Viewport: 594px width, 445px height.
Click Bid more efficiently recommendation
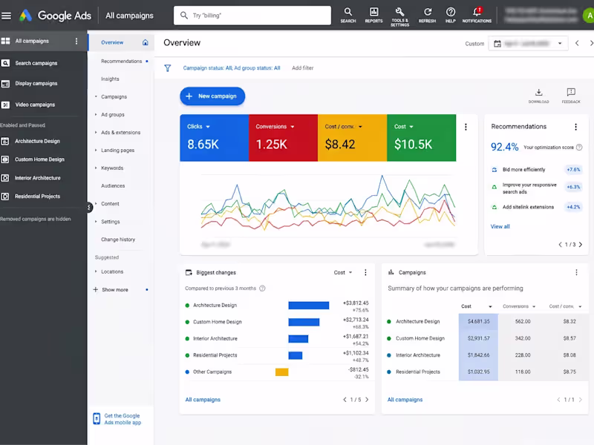click(x=523, y=170)
